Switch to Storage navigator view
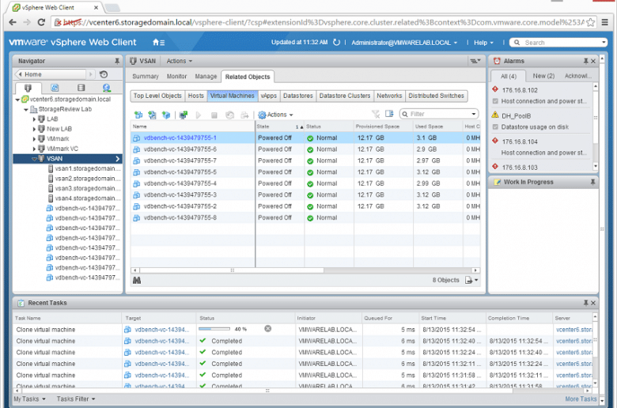617x408 pixels. point(81,88)
